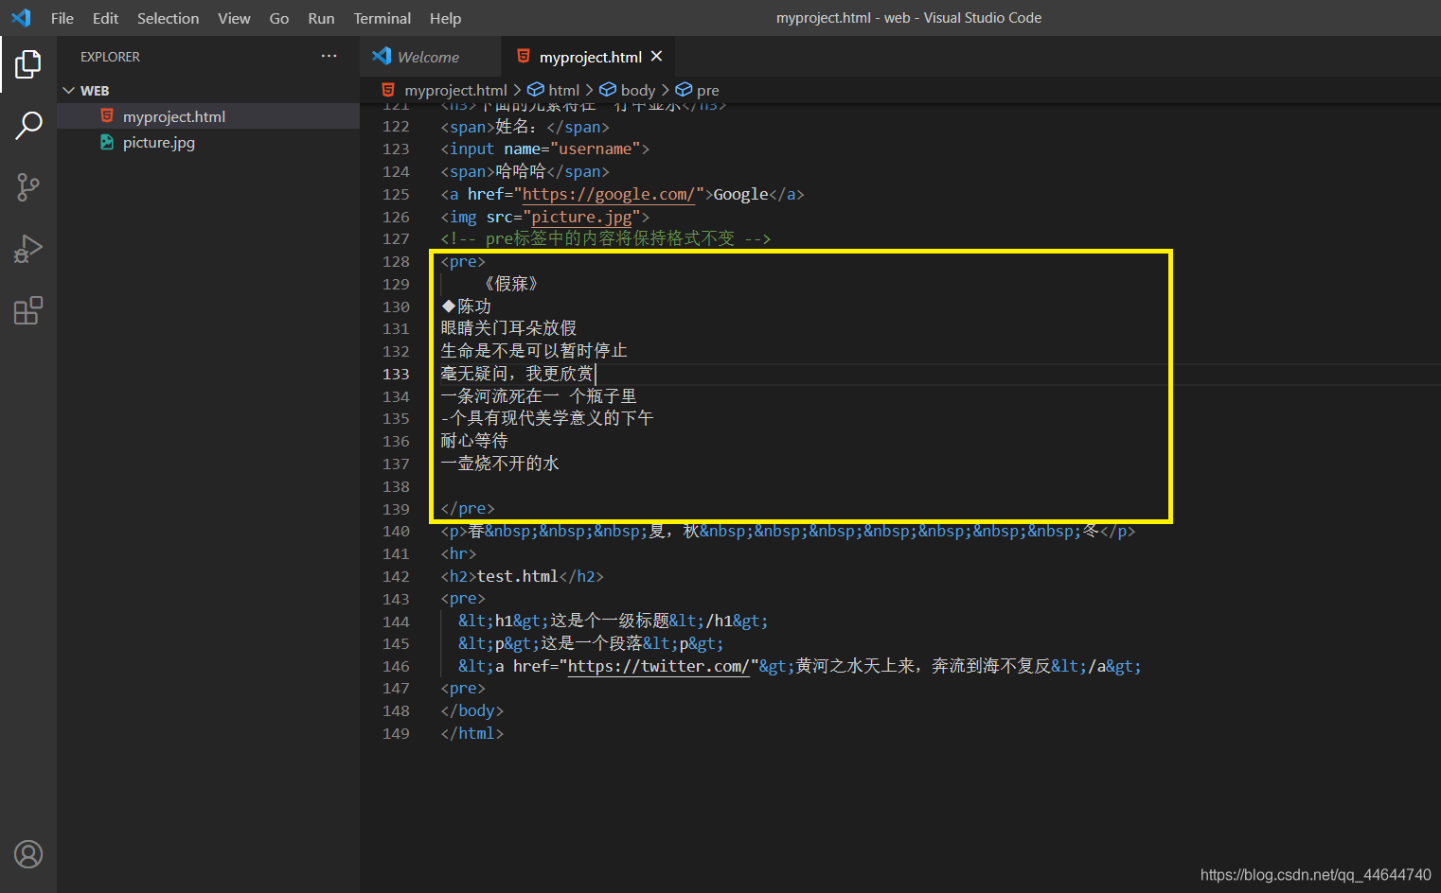The image size is (1441, 893).
Task: Open the Run menu
Action: tap(321, 18)
